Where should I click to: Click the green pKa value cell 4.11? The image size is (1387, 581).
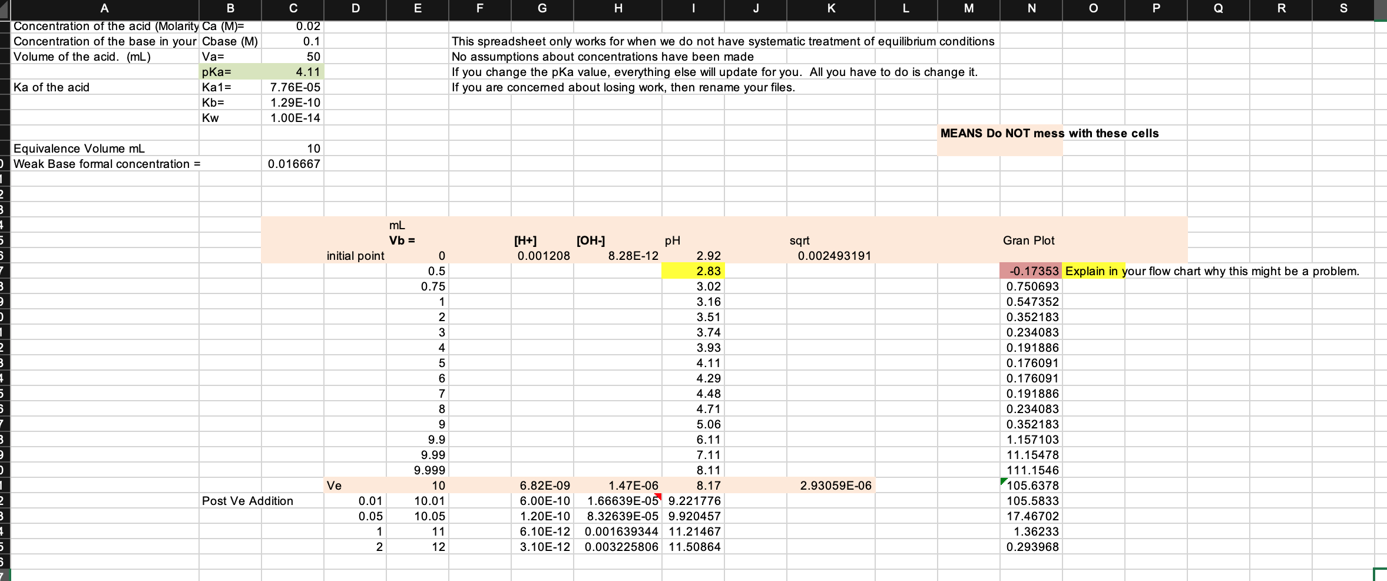click(x=293, y=72)
